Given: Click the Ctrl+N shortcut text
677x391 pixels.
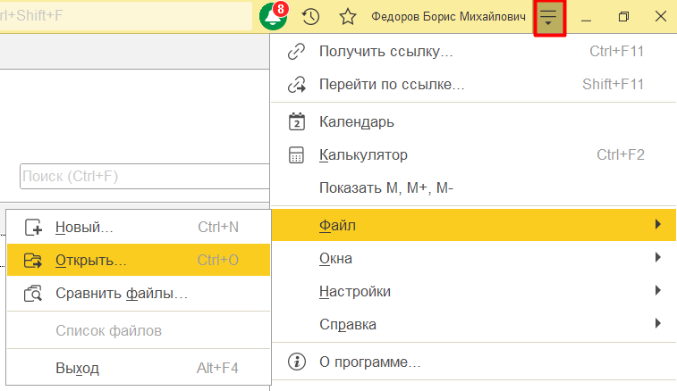Looking at the screenshot, I should [x=218, y=227].
